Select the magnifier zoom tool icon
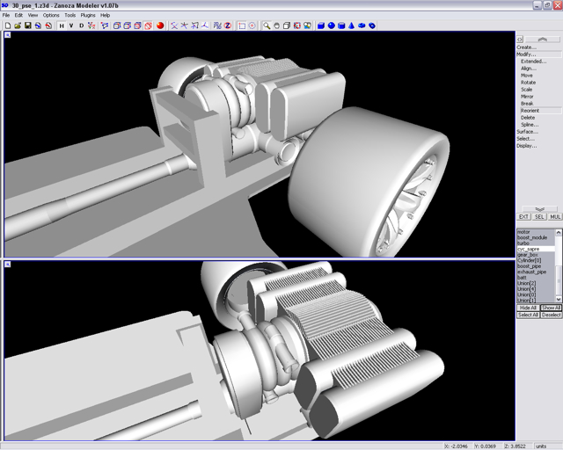Screen dimensions: 563x450 click(267, 25)
